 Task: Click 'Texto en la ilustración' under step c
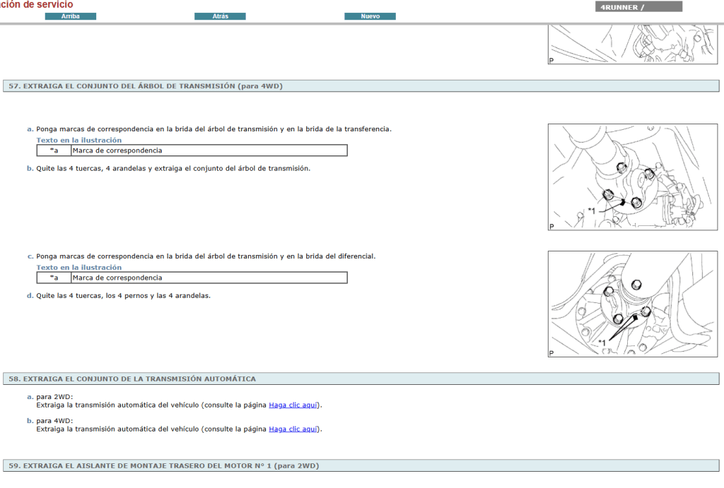point(78,267)
